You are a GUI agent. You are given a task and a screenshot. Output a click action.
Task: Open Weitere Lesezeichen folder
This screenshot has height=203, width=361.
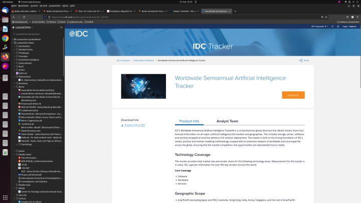pyautogui.click(x=348, y=22)
